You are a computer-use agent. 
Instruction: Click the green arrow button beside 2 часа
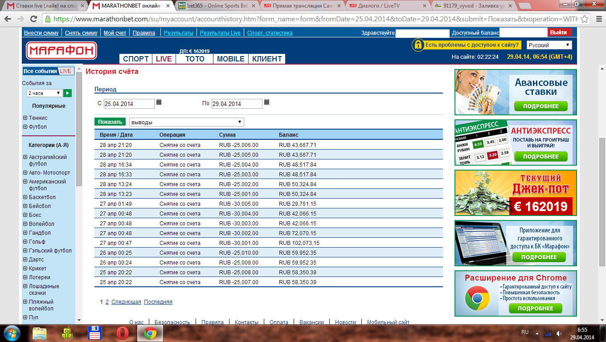coord(67,93)
